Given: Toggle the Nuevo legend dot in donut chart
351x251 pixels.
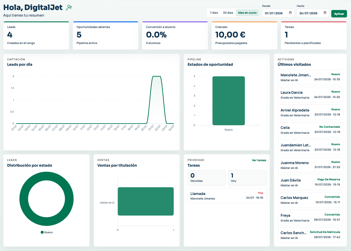Looking at the screenshot, I should pyautogui.click(x=42, y=232).
